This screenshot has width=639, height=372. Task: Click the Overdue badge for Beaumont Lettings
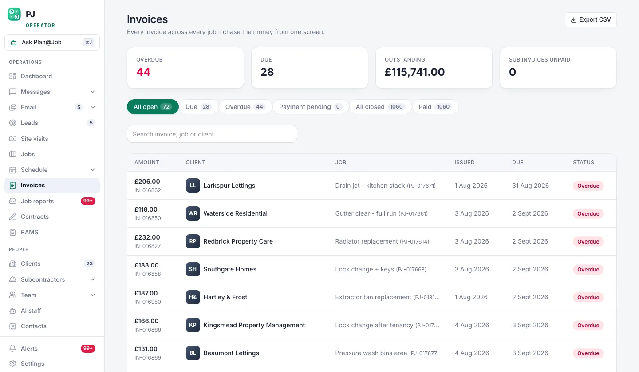(588, 353)
